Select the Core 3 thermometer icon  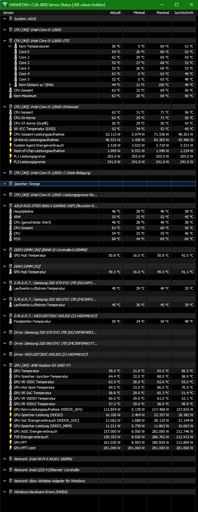coord(16,68)
